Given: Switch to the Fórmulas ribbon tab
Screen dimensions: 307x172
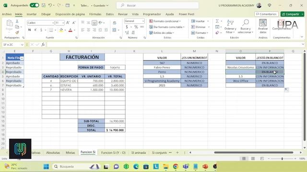Looking at the screenshot, I should pyautogui.click(x=95, y=14).
